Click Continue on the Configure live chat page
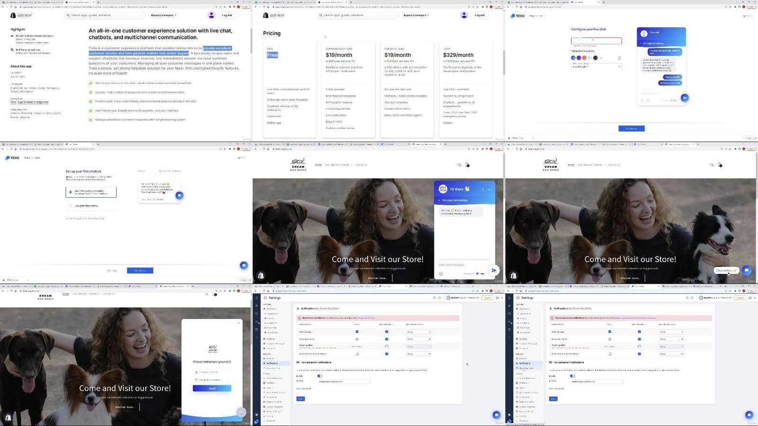This screenshot has height=426, width=758. click(632, 128)
